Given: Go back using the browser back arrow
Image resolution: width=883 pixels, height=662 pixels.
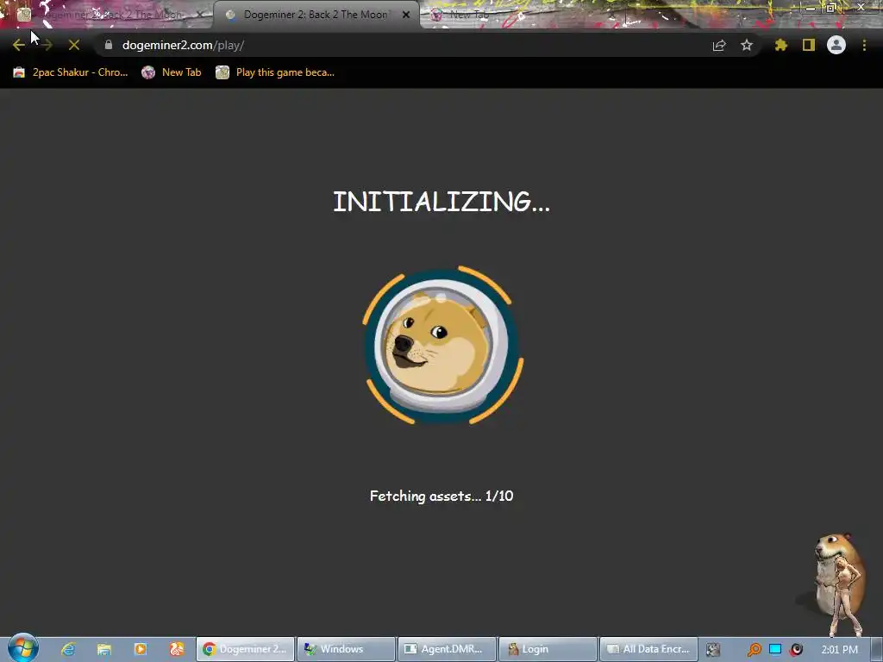Looking at the screenshot, I should pyautogui.click(x=19, y=45).
